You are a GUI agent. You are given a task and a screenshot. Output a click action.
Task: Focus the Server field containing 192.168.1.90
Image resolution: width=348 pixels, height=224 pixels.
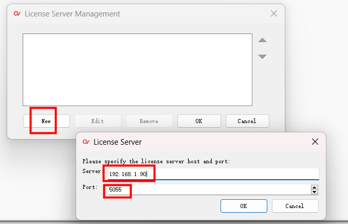pos(211,174)
